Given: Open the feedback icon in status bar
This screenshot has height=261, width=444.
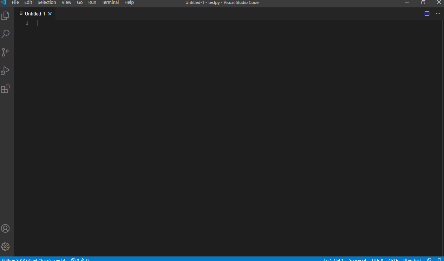Looking at the screenshot, I should coord(429,260).
